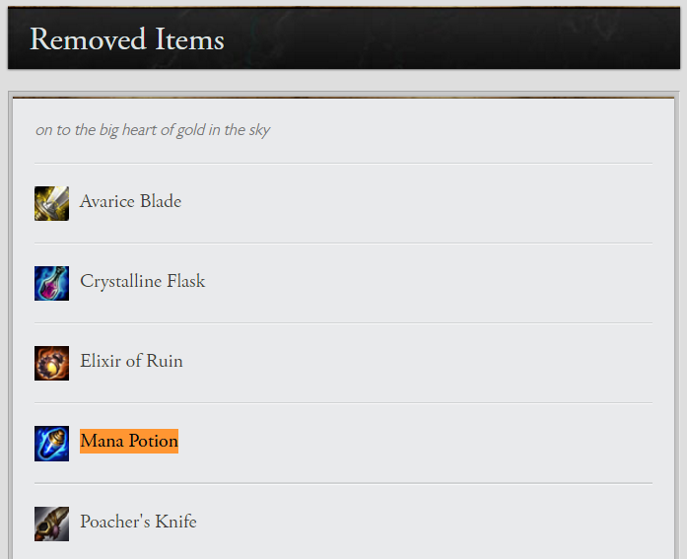Screen dimensions: 687x559
Task: Click the word Blade in Avarice Blade
Action: point(161,201)
